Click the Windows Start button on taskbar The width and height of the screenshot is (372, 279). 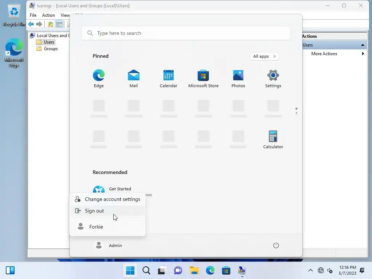tap(130, 270)
